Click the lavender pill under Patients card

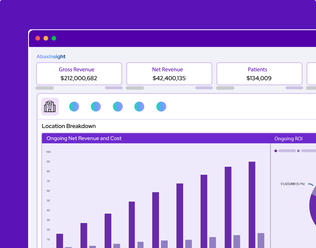click(x=294, y=88)
